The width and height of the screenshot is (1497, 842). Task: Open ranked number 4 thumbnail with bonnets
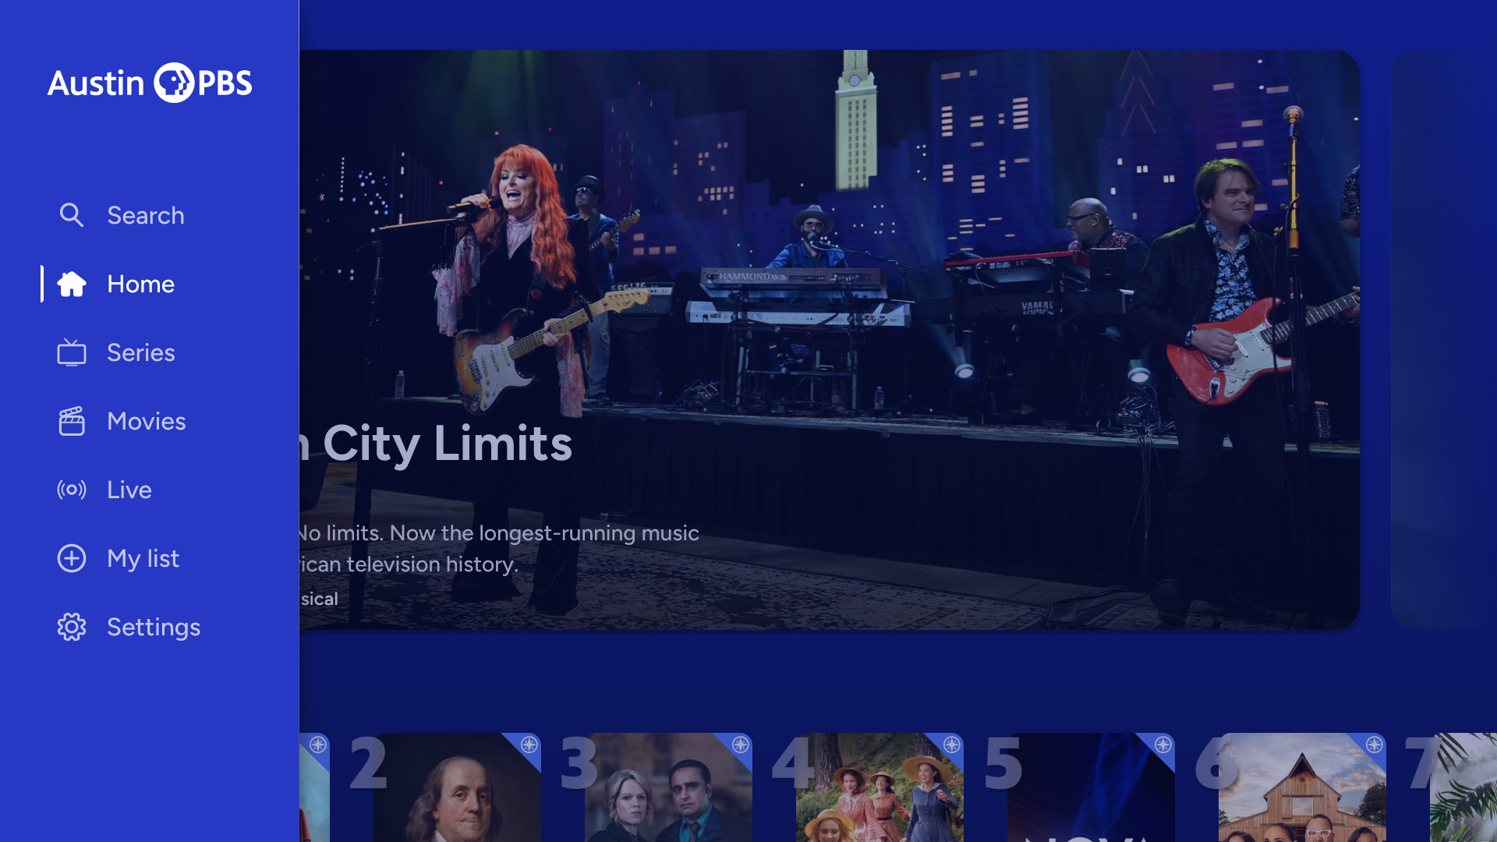[x=879, y=787]
